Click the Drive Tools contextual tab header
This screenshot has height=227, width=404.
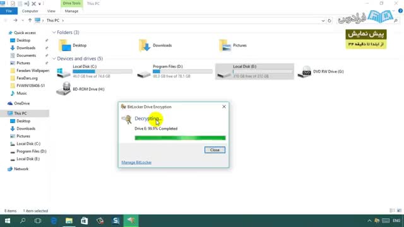pos(71,3)
